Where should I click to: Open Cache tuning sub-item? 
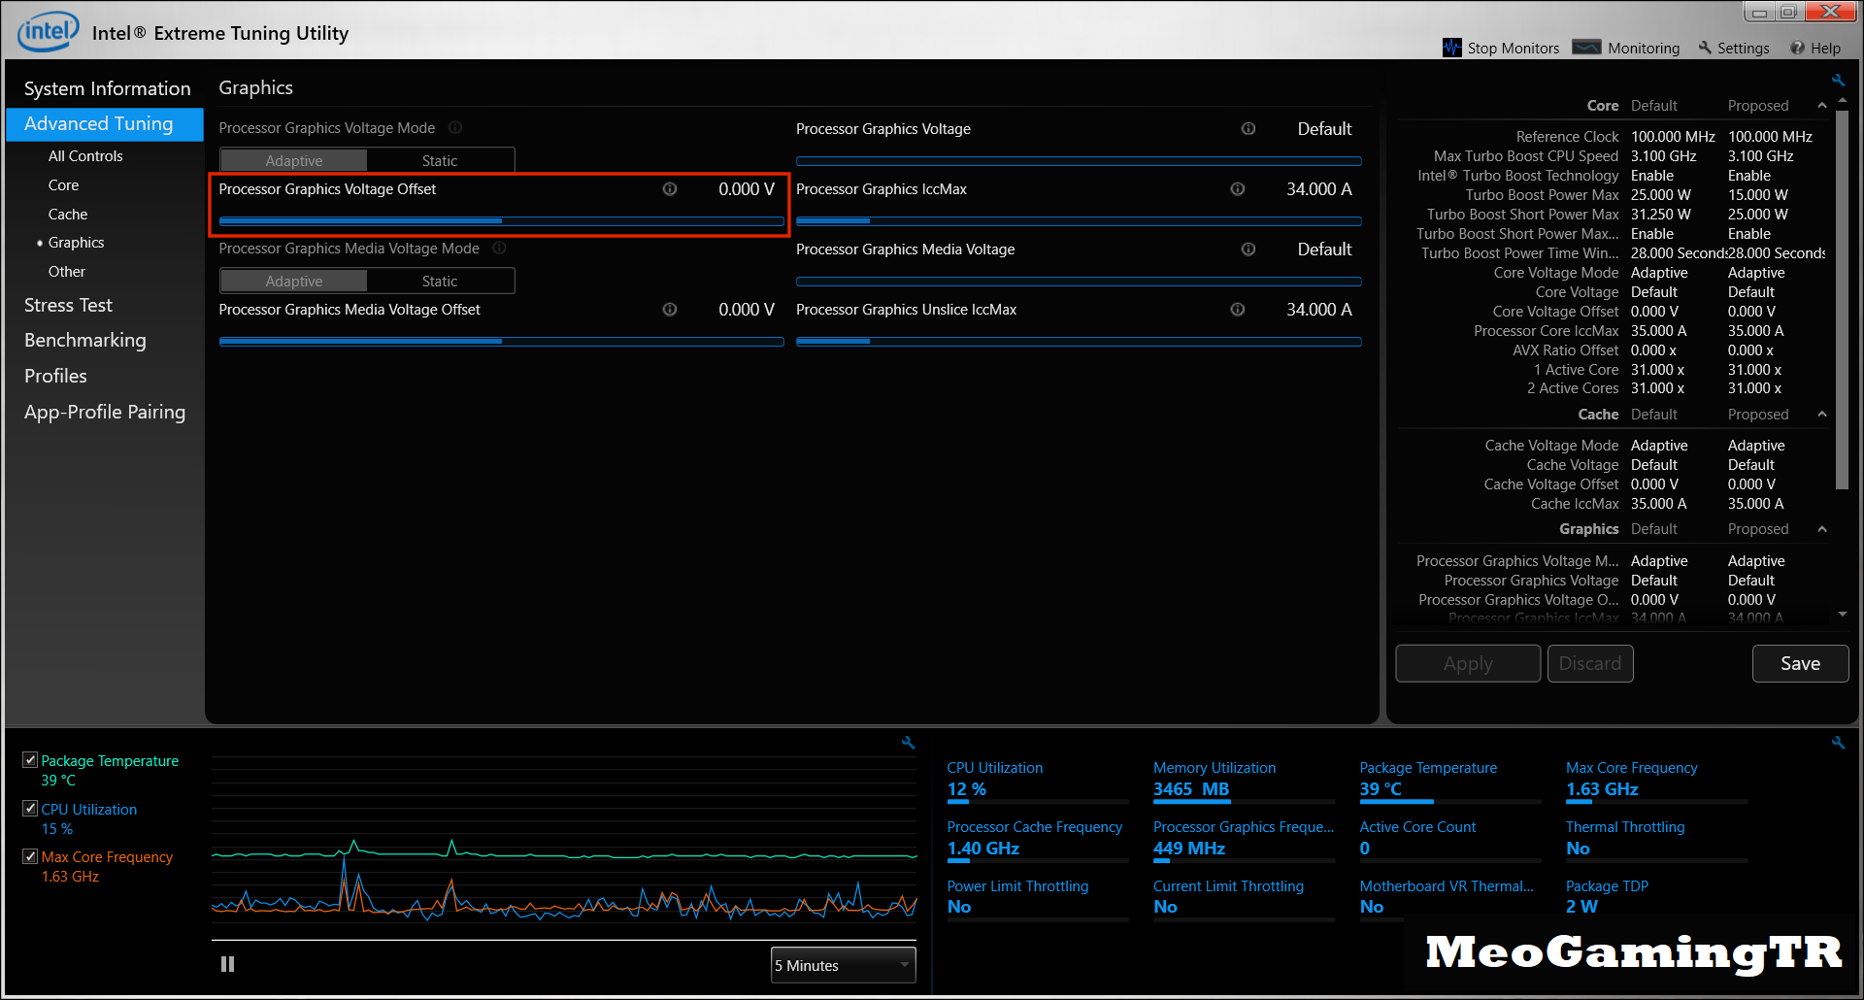[68, 214]
